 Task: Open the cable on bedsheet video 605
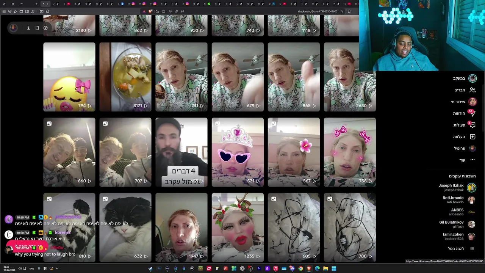coord(294,227)
